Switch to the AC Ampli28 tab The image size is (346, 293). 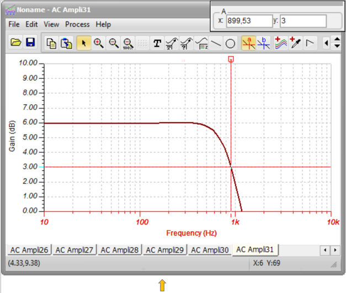pyautogui.click(x=120, y=250)
